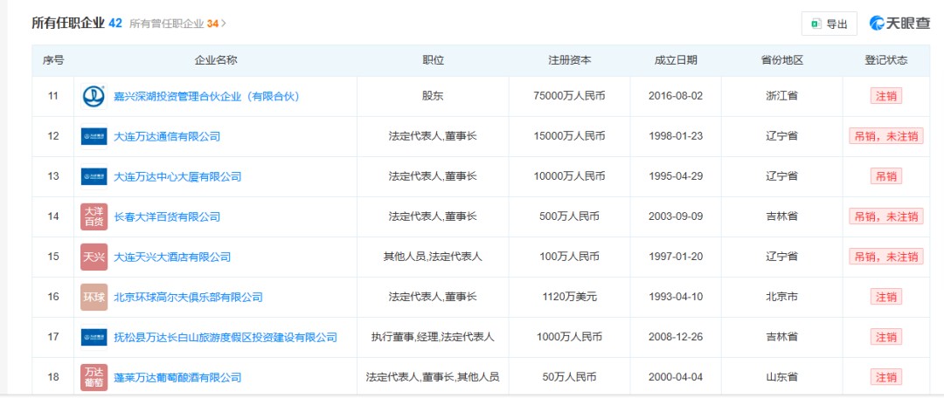Click the 注册资本 column header
This screenshot has height=398, width=944.
[569, 60]
